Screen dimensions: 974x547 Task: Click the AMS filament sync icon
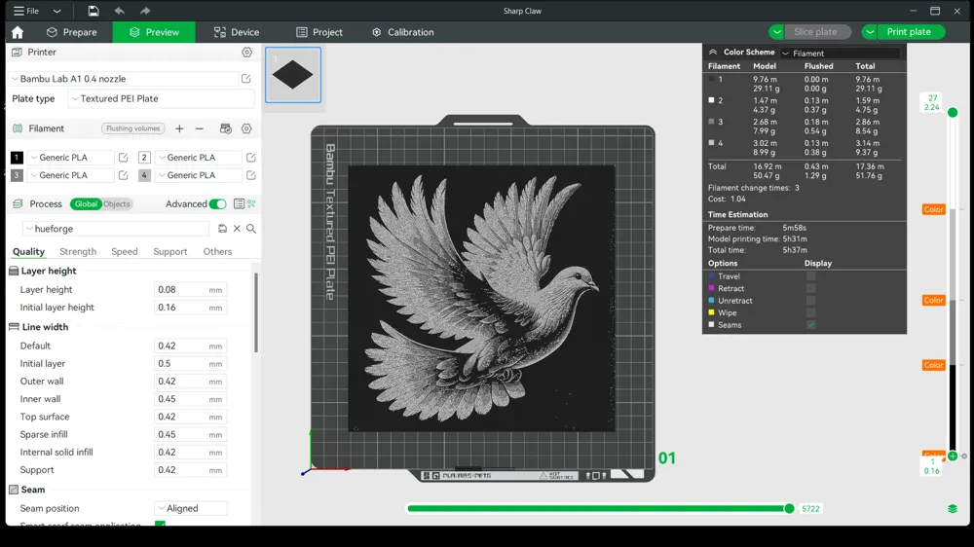pyautogui.click(x=226, y=128)
